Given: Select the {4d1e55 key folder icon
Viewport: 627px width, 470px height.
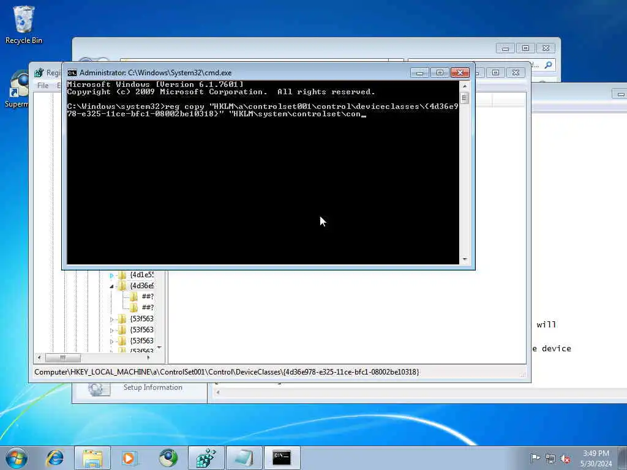Looking at the screenshot, I should click(122, 275).
